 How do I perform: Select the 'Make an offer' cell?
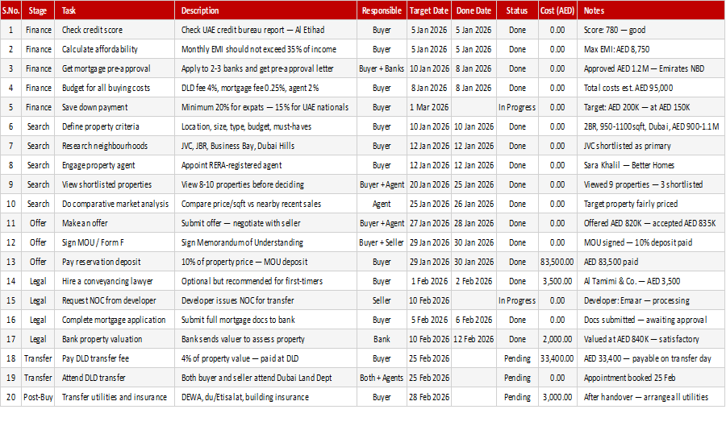pyautogui.click(x=115, y=223)
